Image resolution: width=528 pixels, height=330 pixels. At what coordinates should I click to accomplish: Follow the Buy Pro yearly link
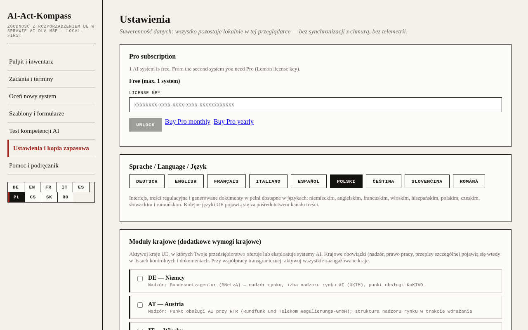coord(233,122)
